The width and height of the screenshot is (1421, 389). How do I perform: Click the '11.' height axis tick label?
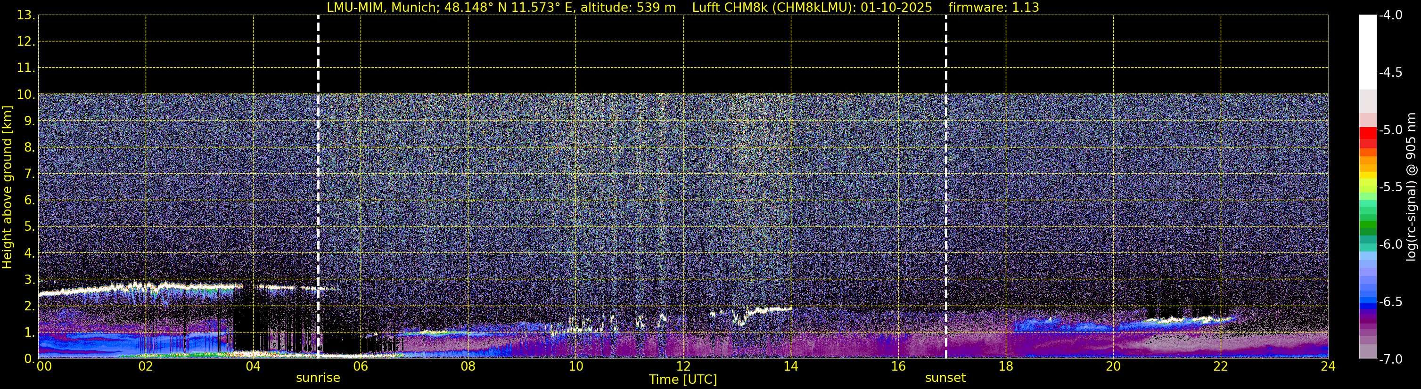(x=26, y=68)
